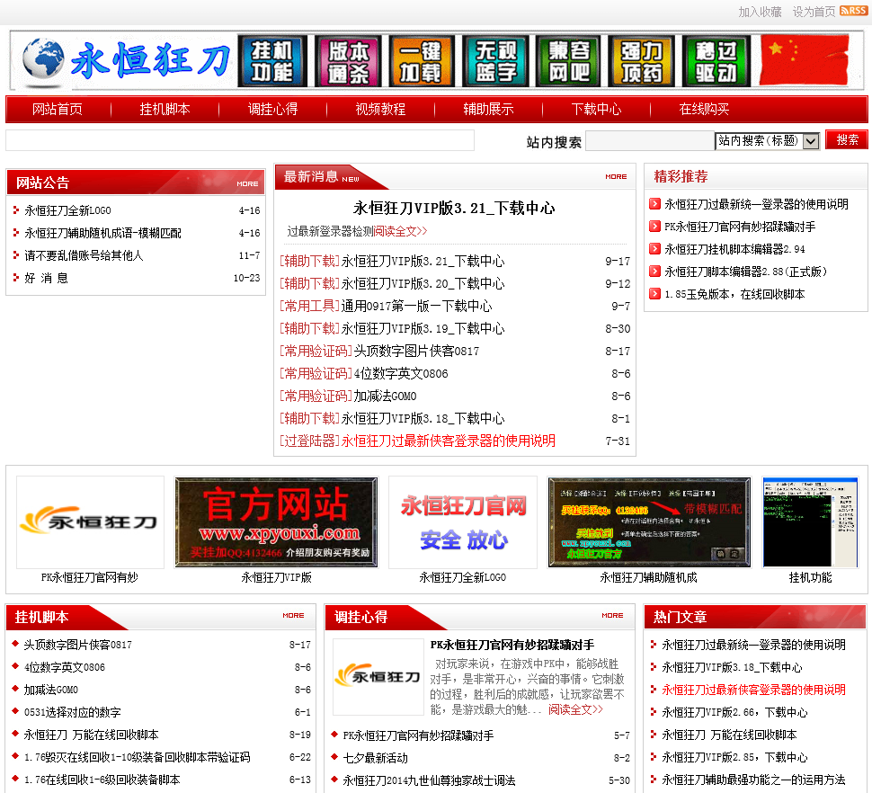The width and height of the screenshot is (872, 793).
Task: Open 站内搜索(标题) dropdown
Action: pos(767,140)
